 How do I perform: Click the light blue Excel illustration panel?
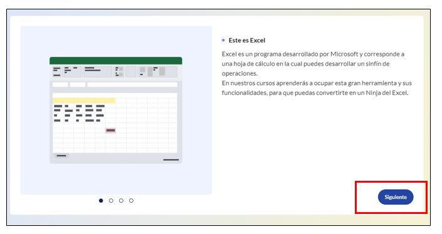coord(116,110)
